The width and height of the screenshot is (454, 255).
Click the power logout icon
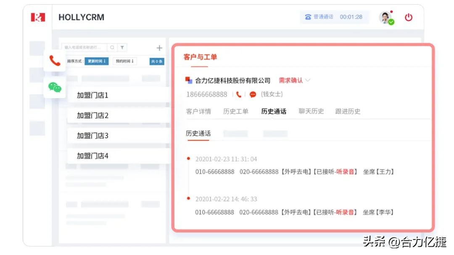(x=408, y=17)
